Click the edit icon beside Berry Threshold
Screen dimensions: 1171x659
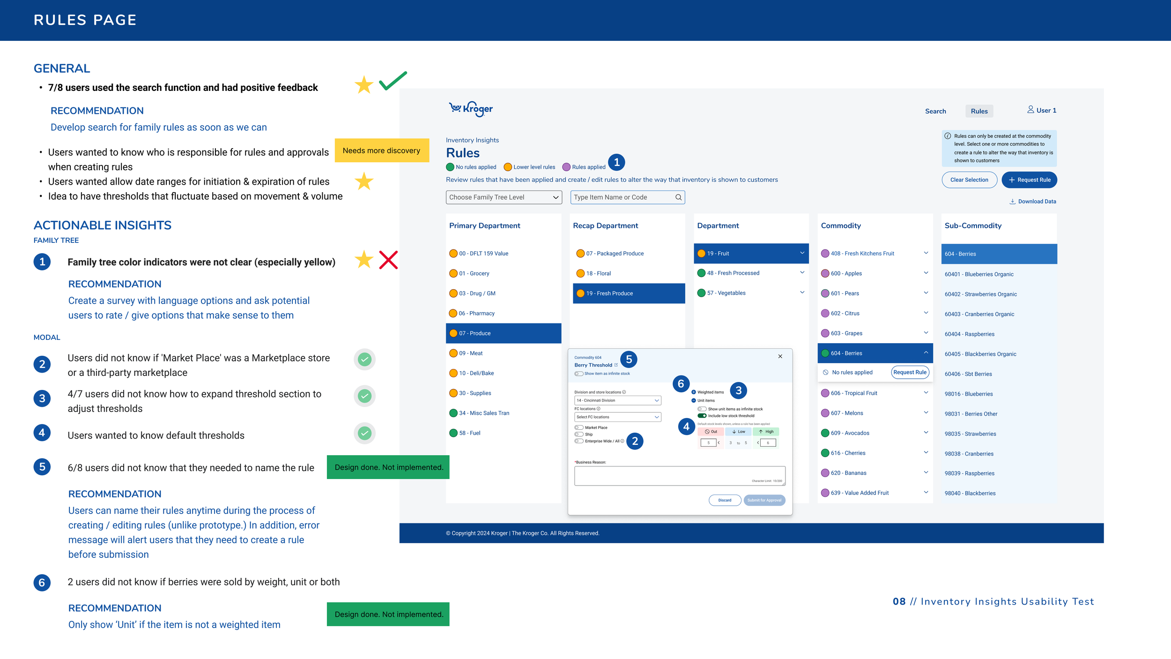point(616,365)
